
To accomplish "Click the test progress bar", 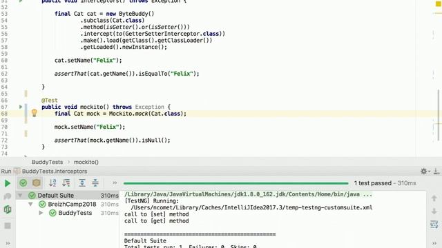I will click(236, 183).
